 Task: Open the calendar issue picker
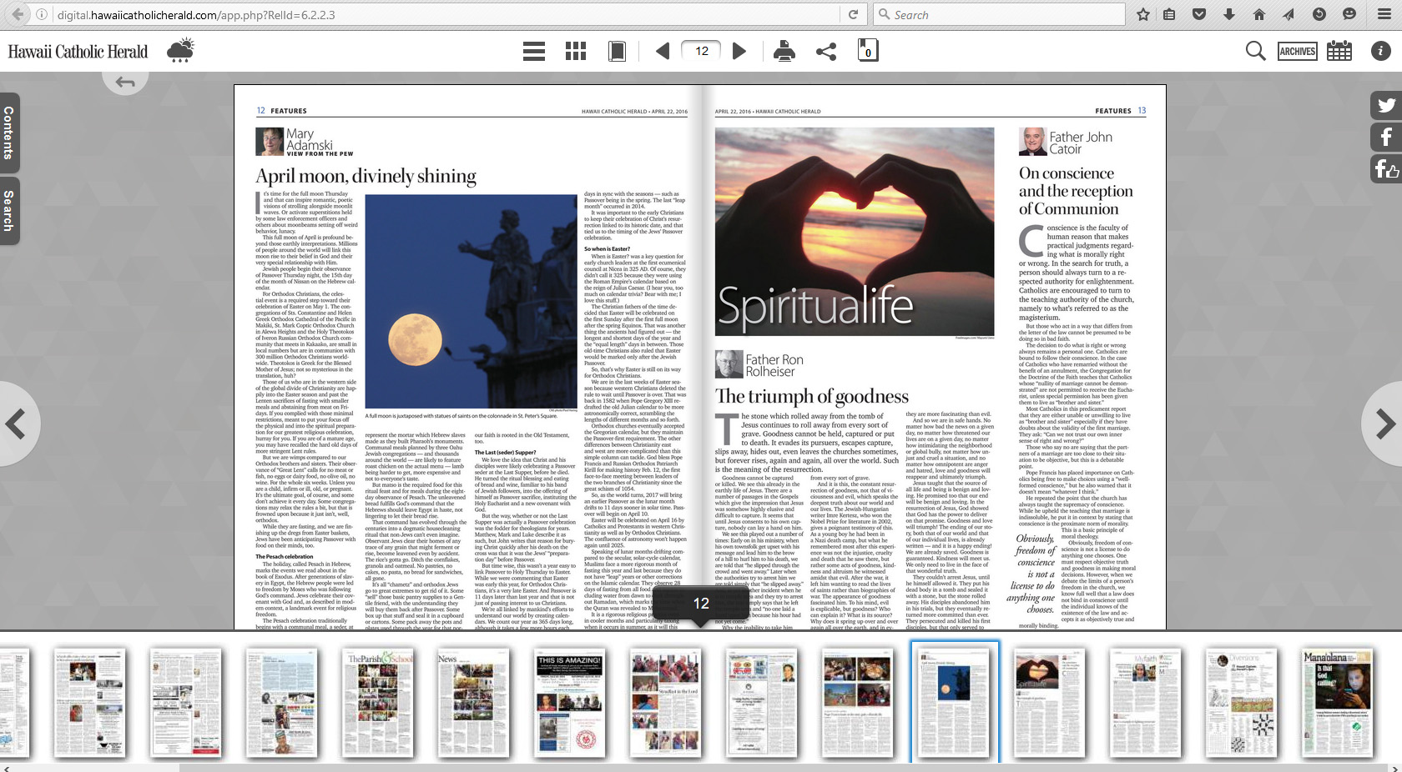pos(1339,52)
